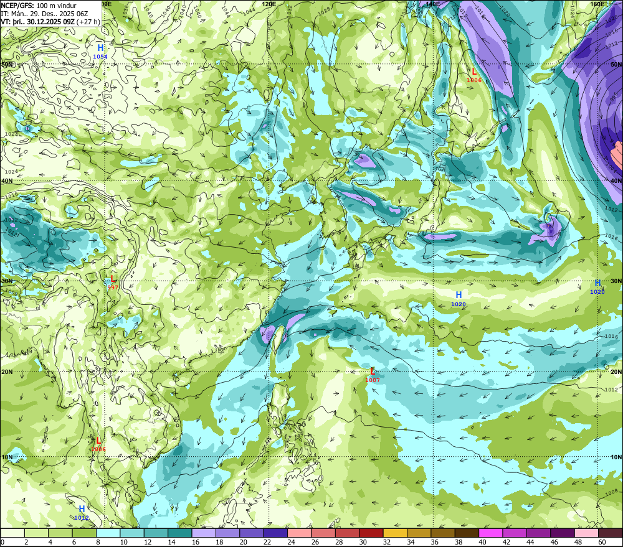Click the legend scale value '20'
The height and width of the screenshot is (547, 623).
pyautogui.click(x=243, y=542)
